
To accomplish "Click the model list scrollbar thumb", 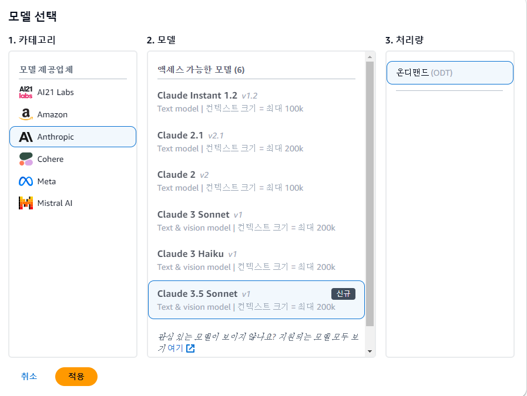I will coord(370,194).
